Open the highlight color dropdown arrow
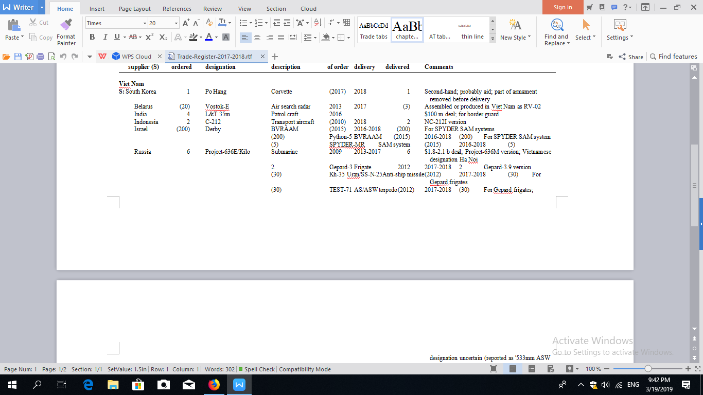Screen dimensions: 703x395 click(x=201, y=37)
